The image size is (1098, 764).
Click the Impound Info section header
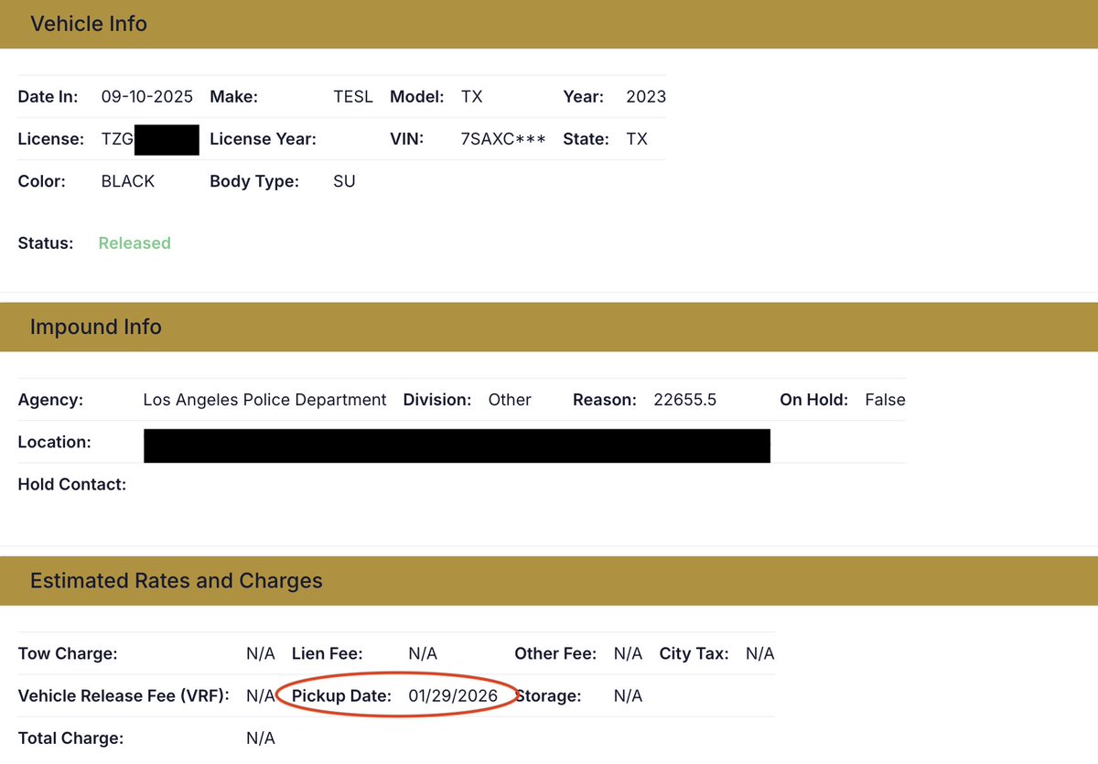click(549, 327)
